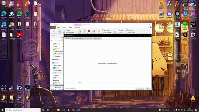Open the Epic Games Launcher shortcut
The width and height of the screenshot is (199, 112).
[x=177, y=15]
